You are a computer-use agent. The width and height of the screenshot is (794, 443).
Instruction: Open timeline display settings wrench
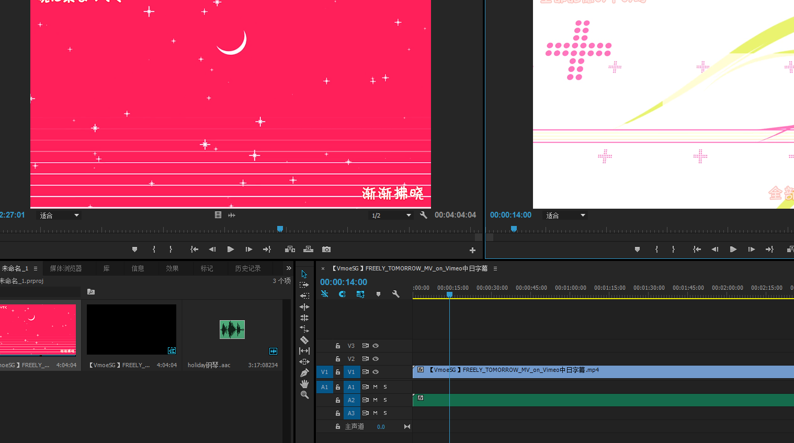click(396, 294)
